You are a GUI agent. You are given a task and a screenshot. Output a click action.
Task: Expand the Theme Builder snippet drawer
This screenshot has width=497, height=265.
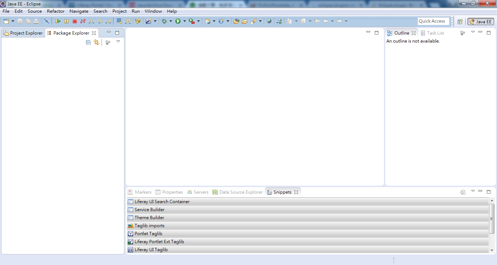307,217
